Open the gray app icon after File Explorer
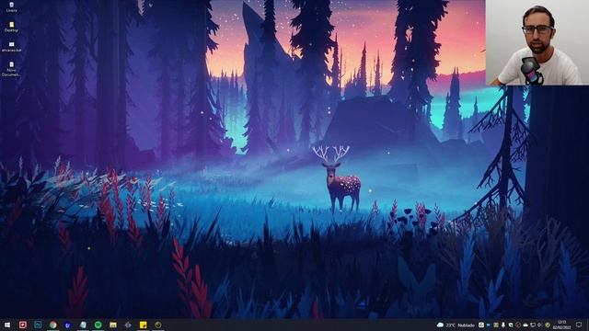The height and width of the screenshot is (331, 589). coord(128,325)
